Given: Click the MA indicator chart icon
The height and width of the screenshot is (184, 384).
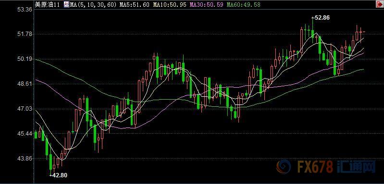Looking at the screenshot, I should [67, 4].
